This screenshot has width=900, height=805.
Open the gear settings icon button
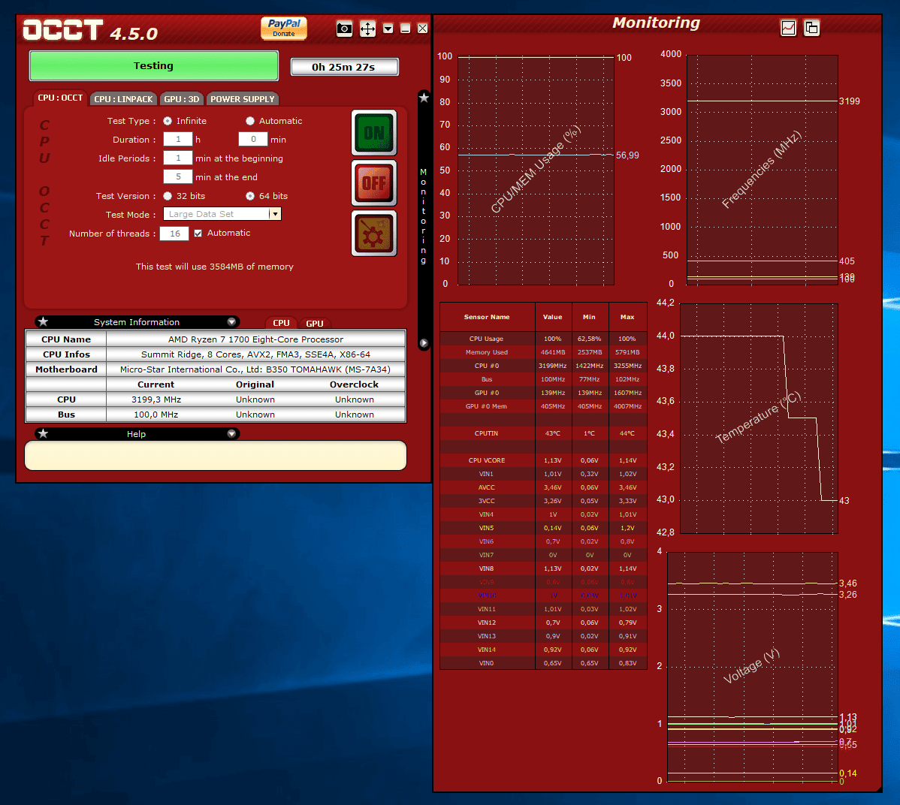(x=374, y=234)
